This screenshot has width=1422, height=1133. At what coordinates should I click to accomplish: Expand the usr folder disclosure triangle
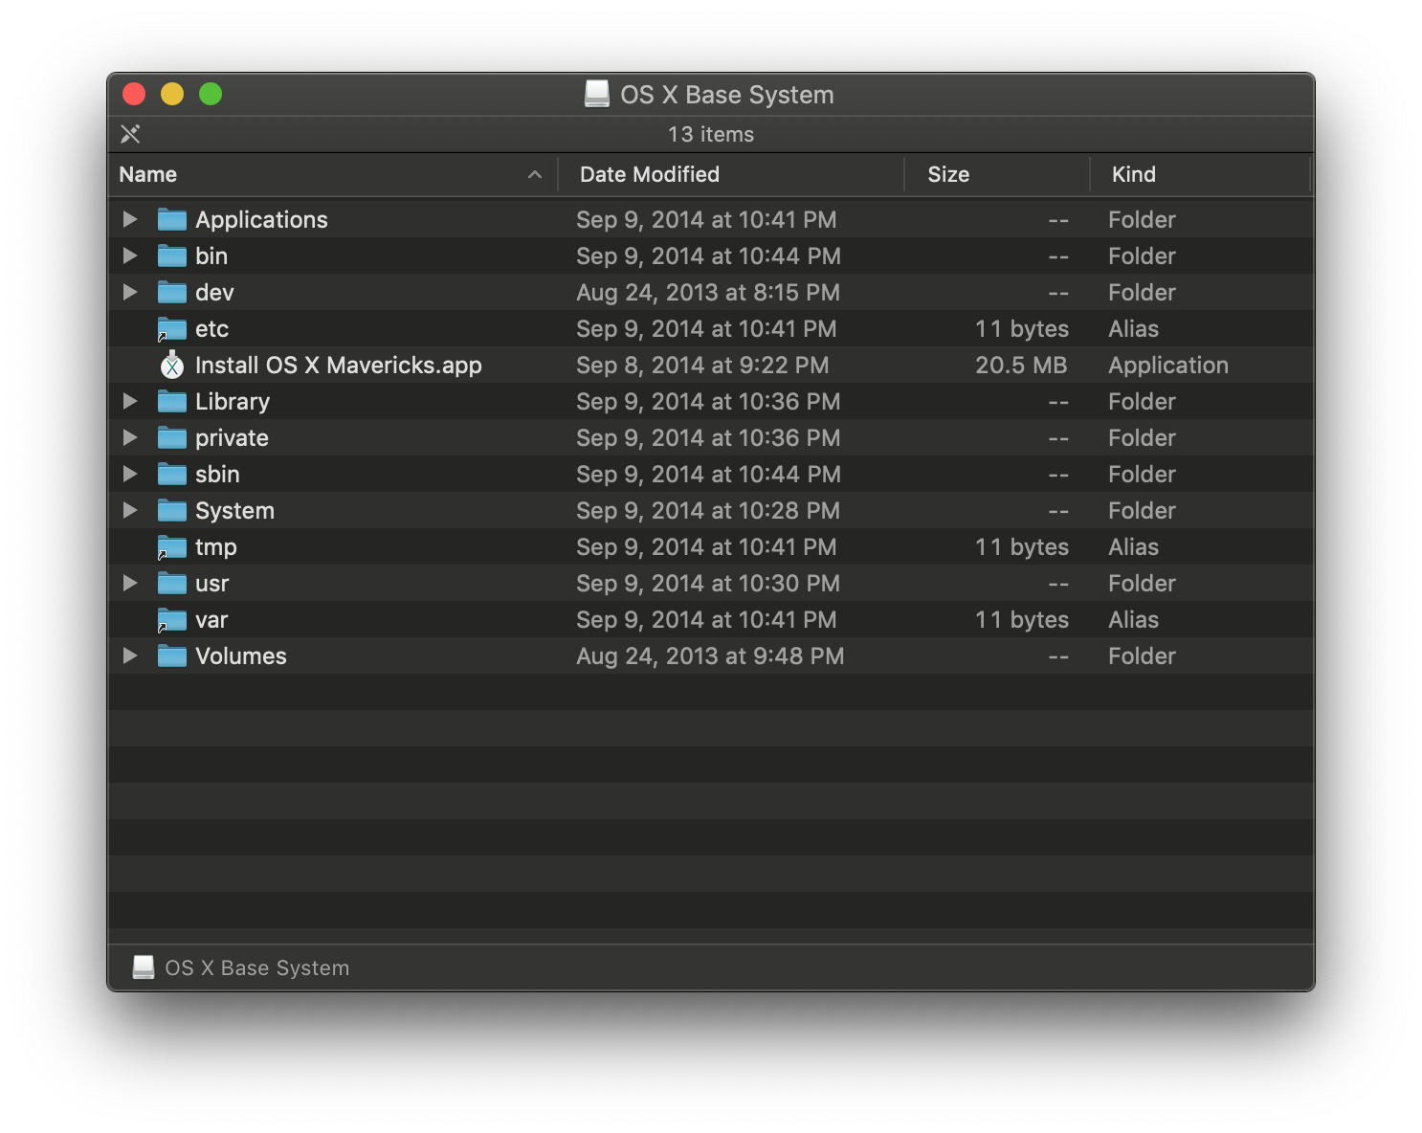130,583
